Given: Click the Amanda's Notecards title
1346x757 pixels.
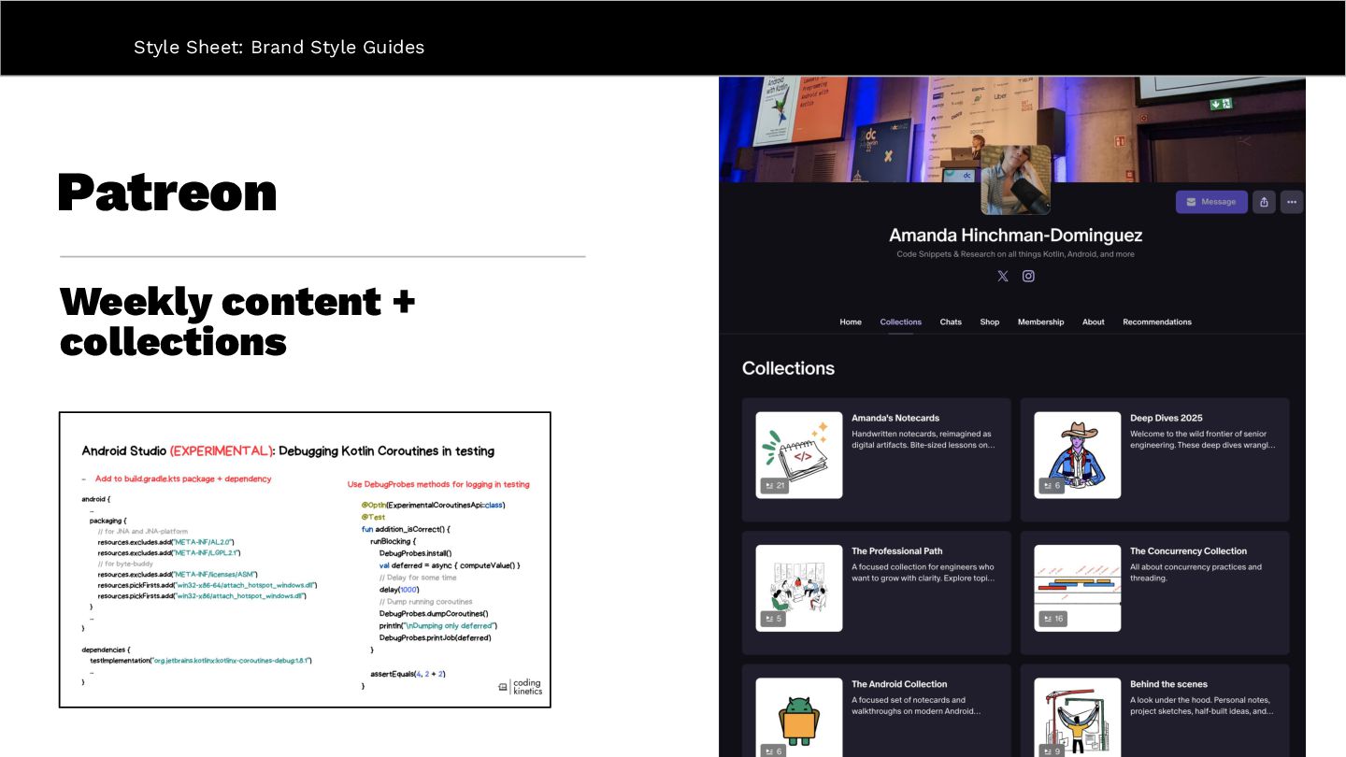Looking at the screenshot, I should pyautogui.click(x=895, y=419).
